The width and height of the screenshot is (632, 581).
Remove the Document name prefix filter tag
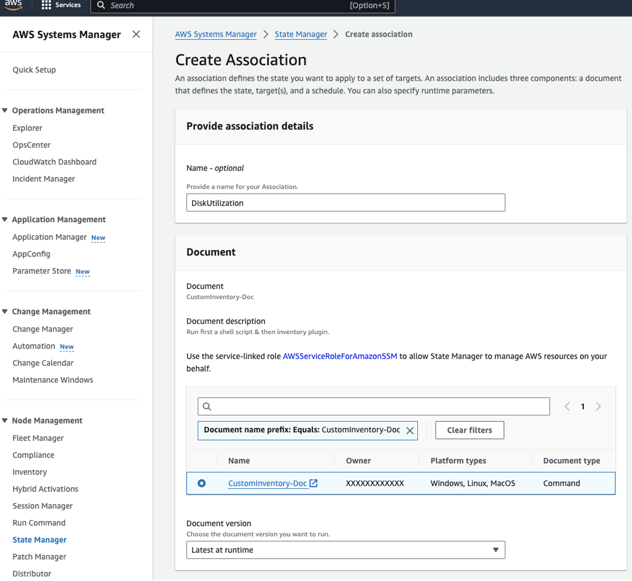click(410, 430)
